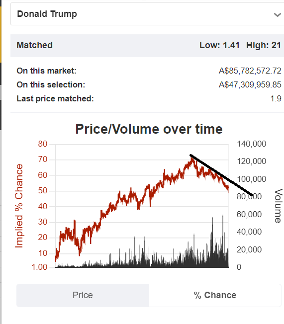Click the Last price matched label

55,98
